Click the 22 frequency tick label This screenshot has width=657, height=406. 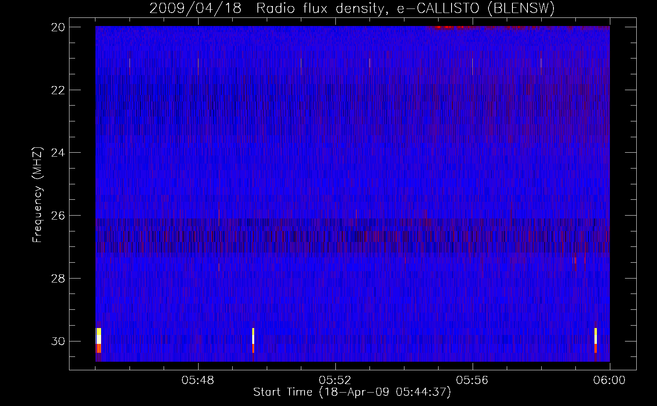click(58, 90)
